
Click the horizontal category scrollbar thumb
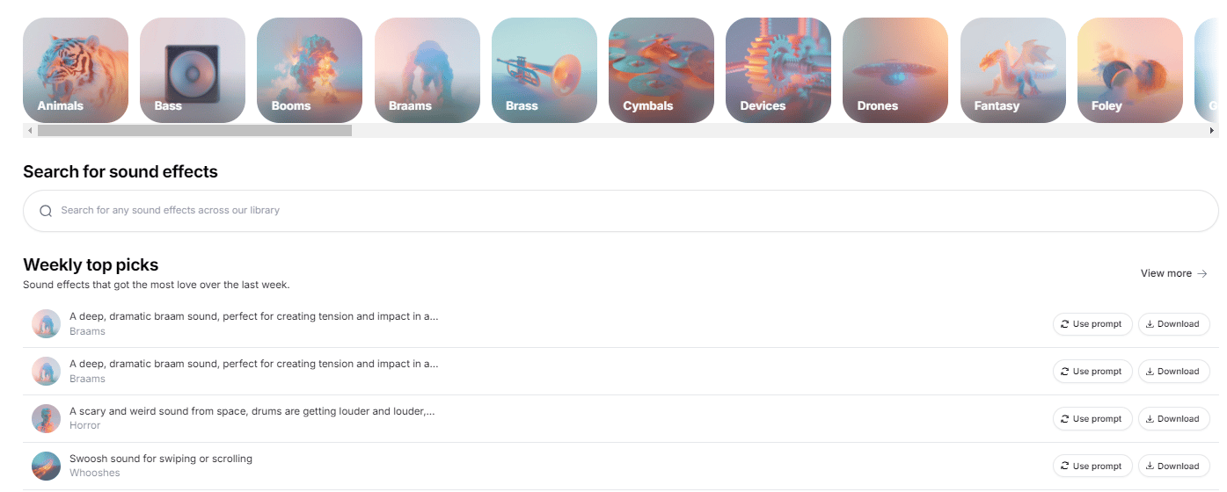[194, 131]
